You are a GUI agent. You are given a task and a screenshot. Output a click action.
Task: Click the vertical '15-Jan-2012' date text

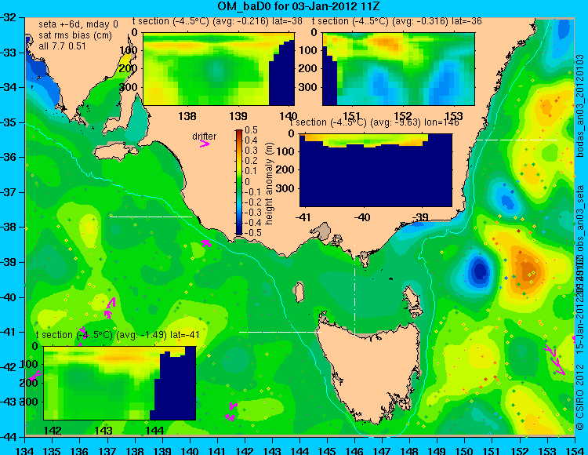pyautogui.click(x=580, y=326)
